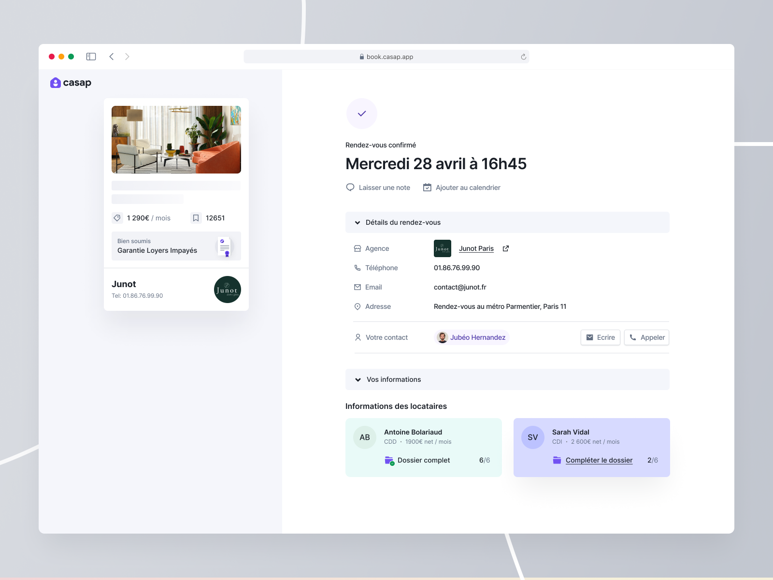This screenshot has height=580, width=773.
Task: Click the casap logo
Action: tap(71, 83)
